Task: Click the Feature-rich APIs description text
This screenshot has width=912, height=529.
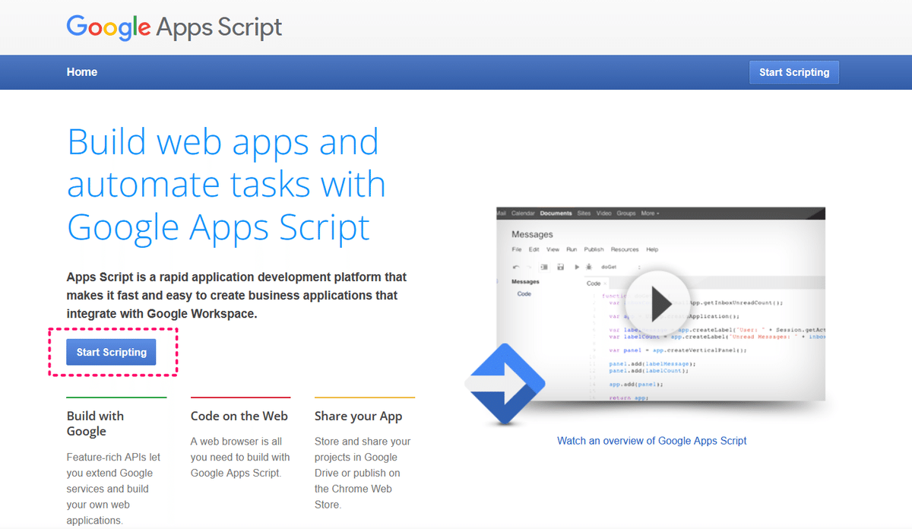Action: [x=113, y=489]
